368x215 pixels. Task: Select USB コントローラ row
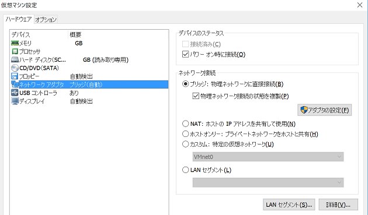89,93
